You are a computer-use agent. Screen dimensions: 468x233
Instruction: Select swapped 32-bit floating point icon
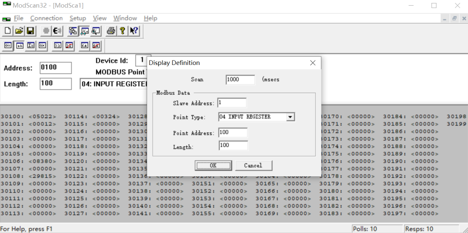point(69,45)
